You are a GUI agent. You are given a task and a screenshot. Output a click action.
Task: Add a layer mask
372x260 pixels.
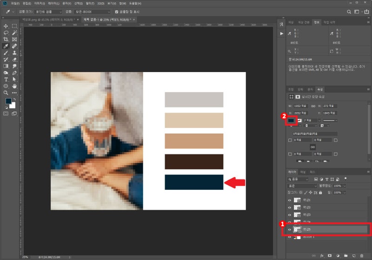pos(330,255)
